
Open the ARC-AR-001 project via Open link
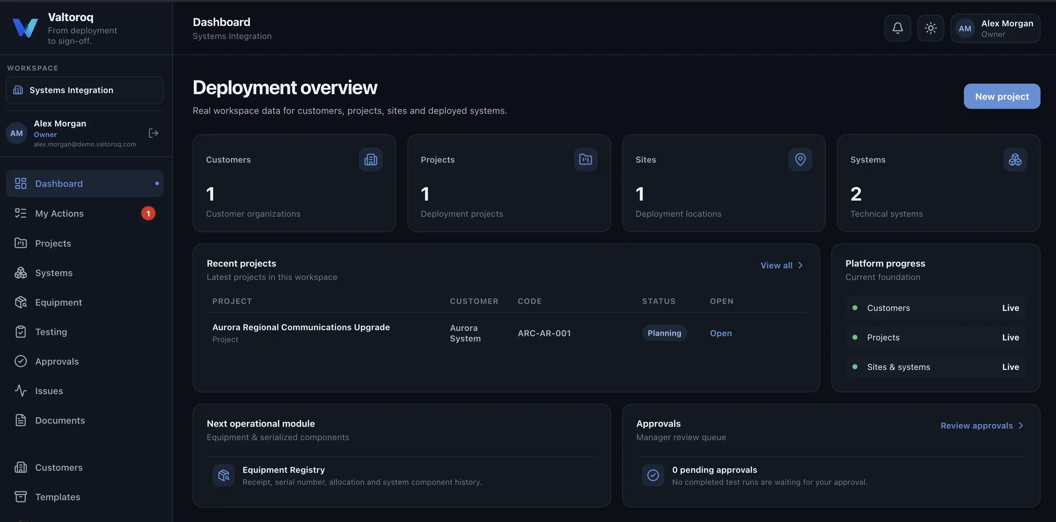pyautogui.click(x=721, y=333)
